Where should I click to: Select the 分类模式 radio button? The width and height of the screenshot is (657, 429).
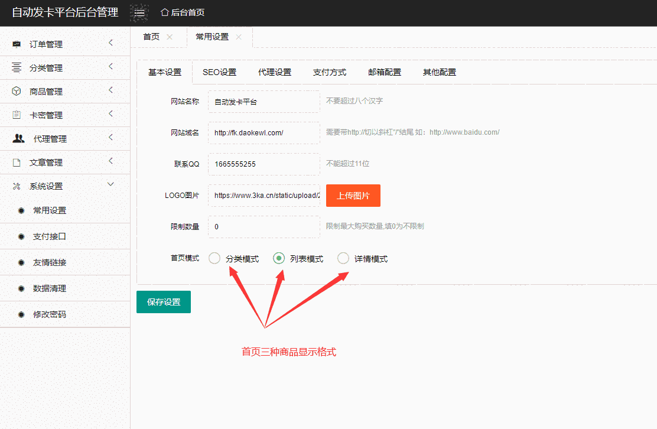[x=214, y=258]
